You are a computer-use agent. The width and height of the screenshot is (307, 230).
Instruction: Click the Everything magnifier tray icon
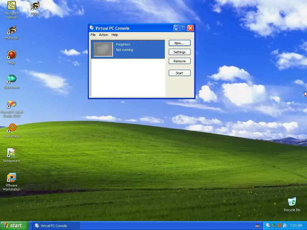coord(279,226)
